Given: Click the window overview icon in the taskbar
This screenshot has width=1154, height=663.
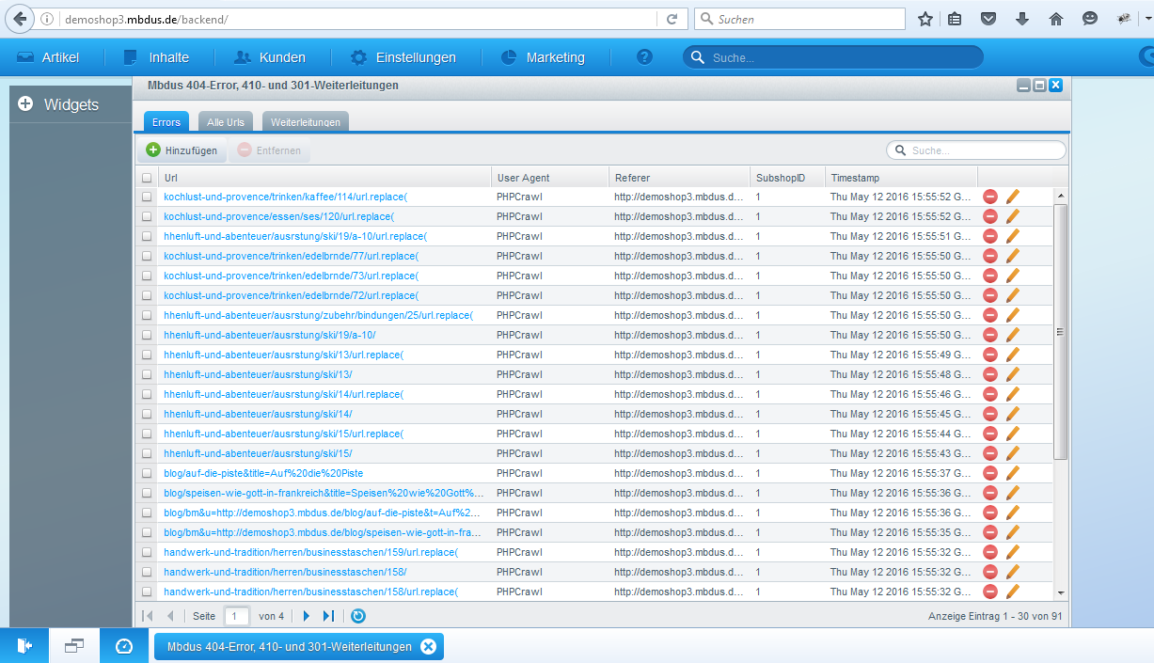Looking at the screenshot, I should point(73,646).
